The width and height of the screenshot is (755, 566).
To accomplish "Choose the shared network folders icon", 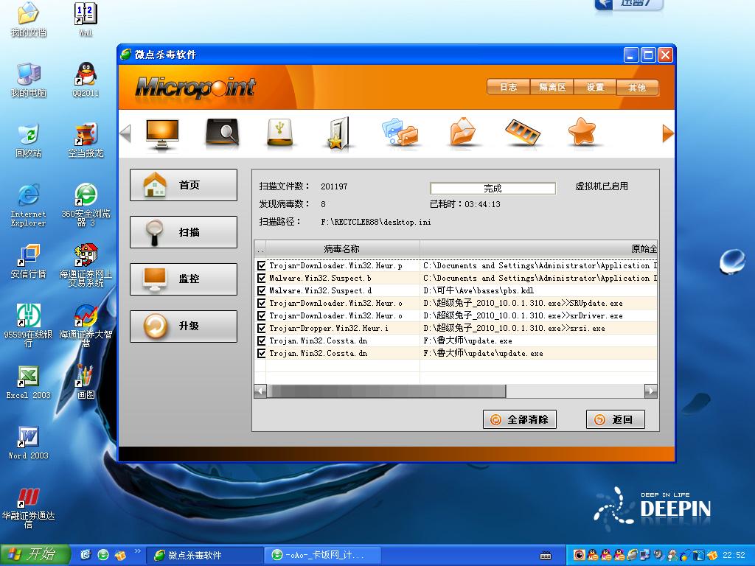I will [400, 133].
